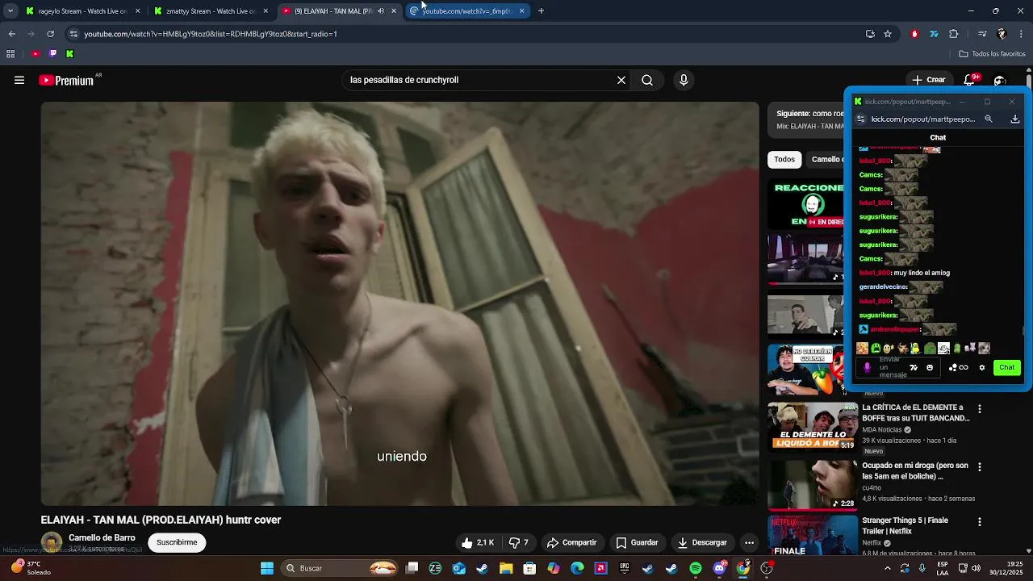This screenshot has width=1033, height=581.
Task: Run the YouTube search with the magnifier button
Action: point(647,80)
